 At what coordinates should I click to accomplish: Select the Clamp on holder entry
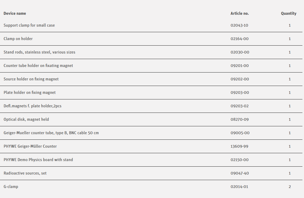[18, 39]
